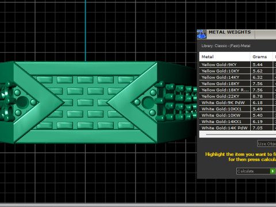Click the 5.44 grams value

coord(258,65)
